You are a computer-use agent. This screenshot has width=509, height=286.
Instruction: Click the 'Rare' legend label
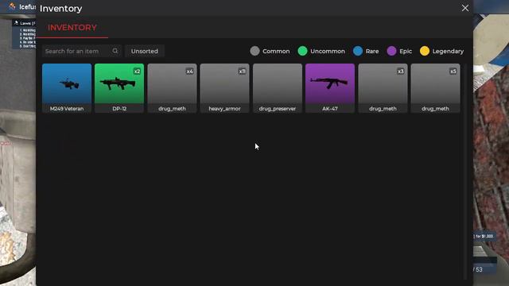point(372,51)
